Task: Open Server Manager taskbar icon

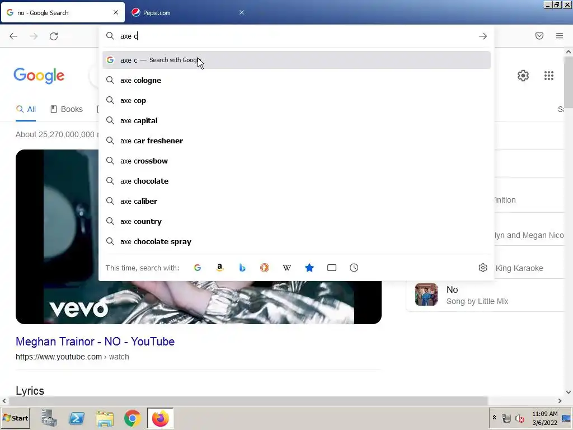Action: click(49, 418)
